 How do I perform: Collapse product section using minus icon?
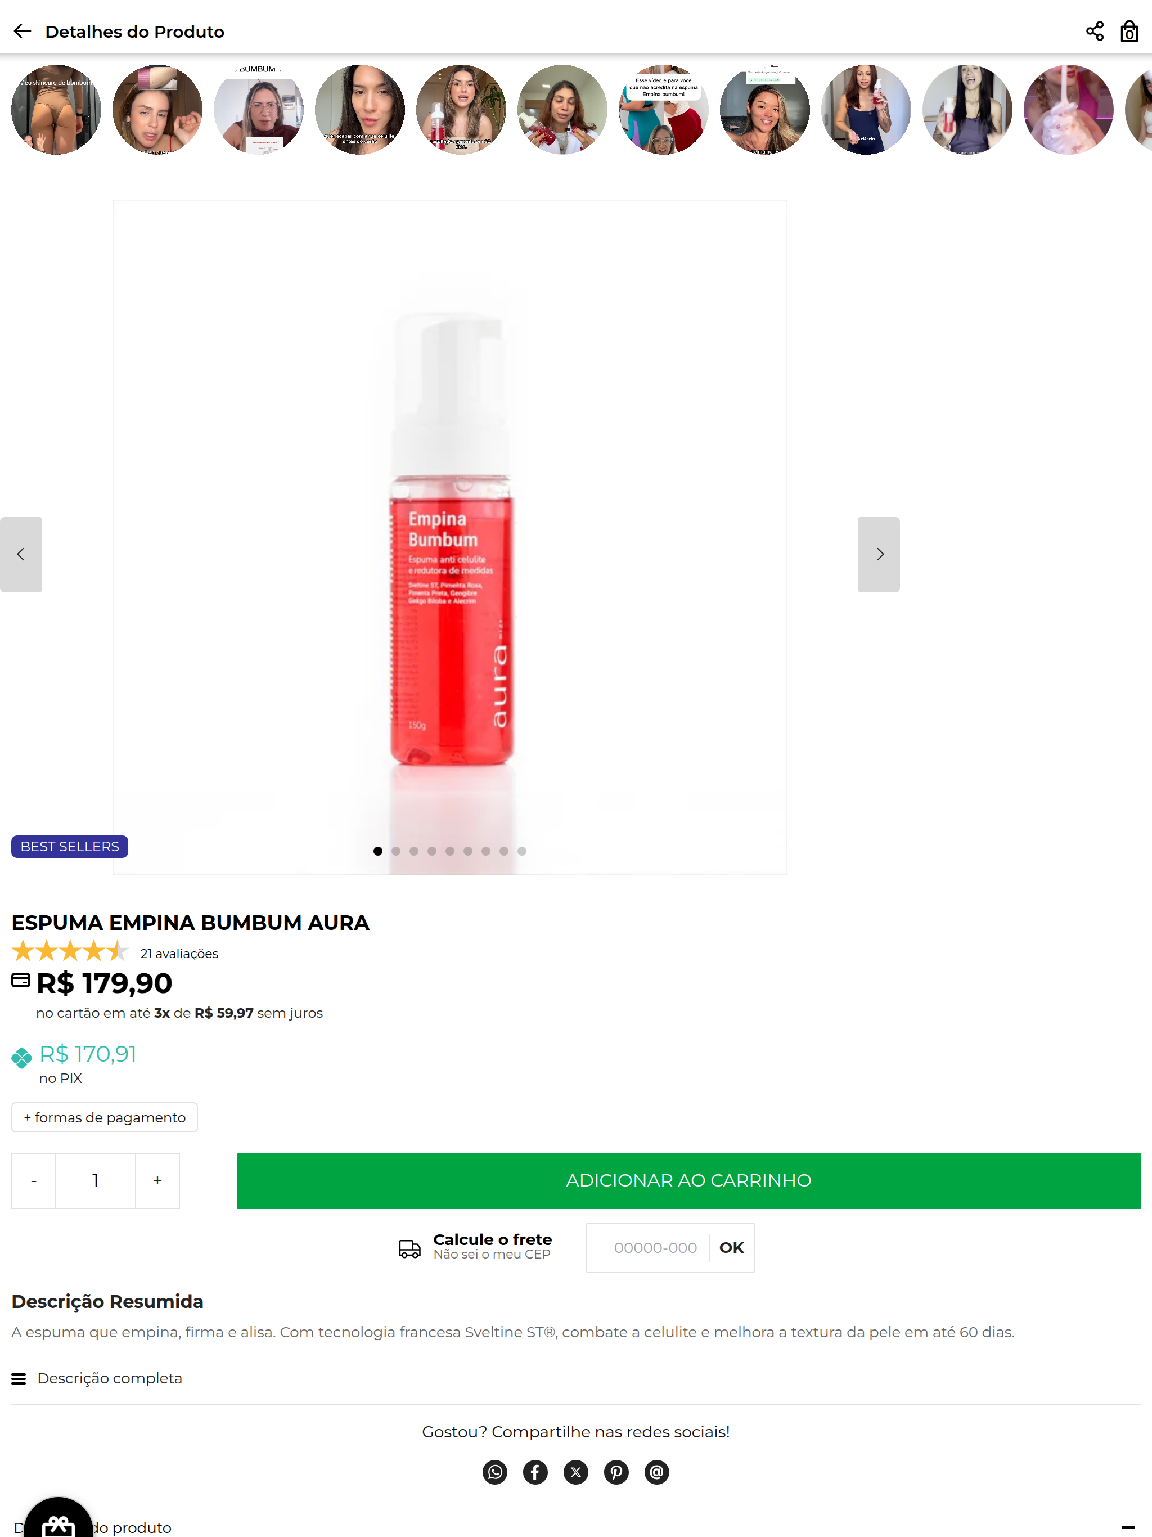point(1128,1526)
